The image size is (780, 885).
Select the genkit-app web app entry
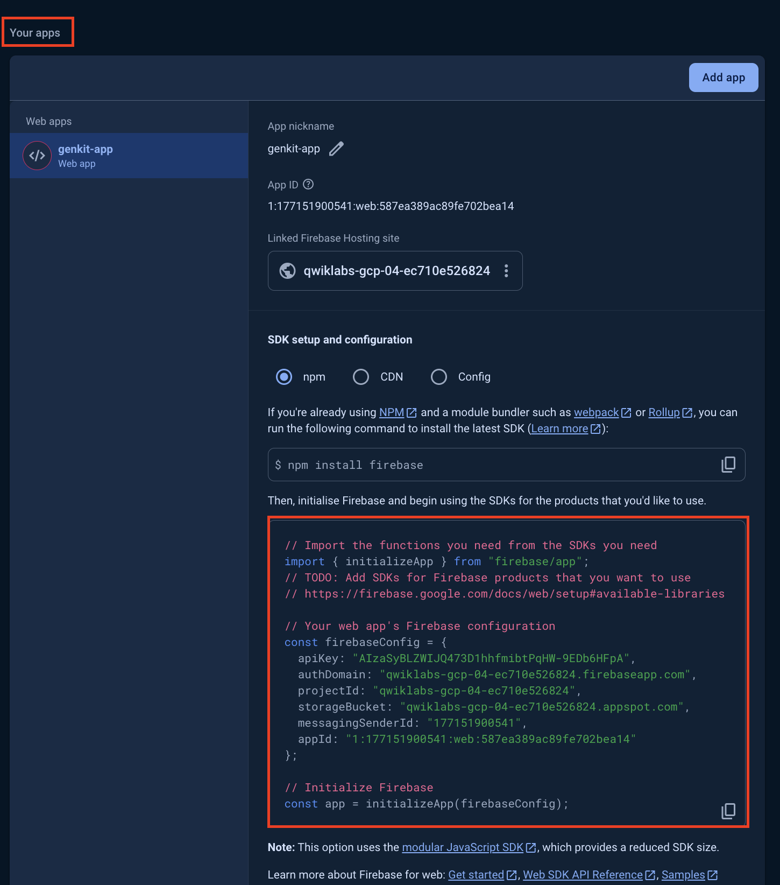(129, 156)
